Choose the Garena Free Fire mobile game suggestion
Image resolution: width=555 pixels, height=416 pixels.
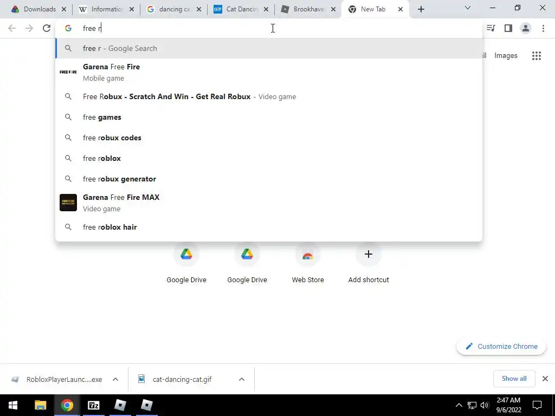269,72
